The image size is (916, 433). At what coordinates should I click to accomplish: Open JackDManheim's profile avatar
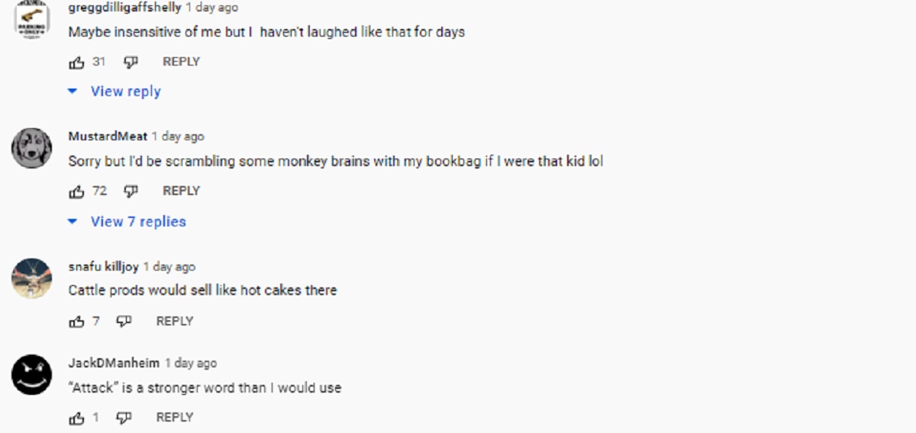coord(32,375)
